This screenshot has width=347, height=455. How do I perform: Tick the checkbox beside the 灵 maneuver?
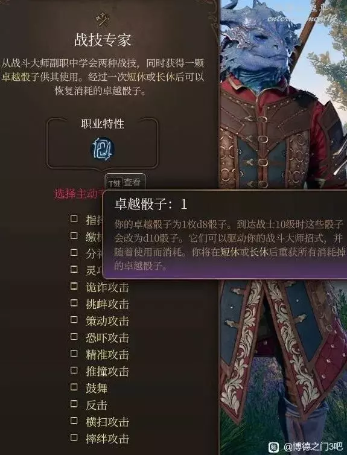74,269
